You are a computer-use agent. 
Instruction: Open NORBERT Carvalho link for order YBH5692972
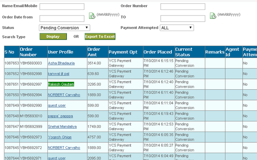[x=64, y=148]
